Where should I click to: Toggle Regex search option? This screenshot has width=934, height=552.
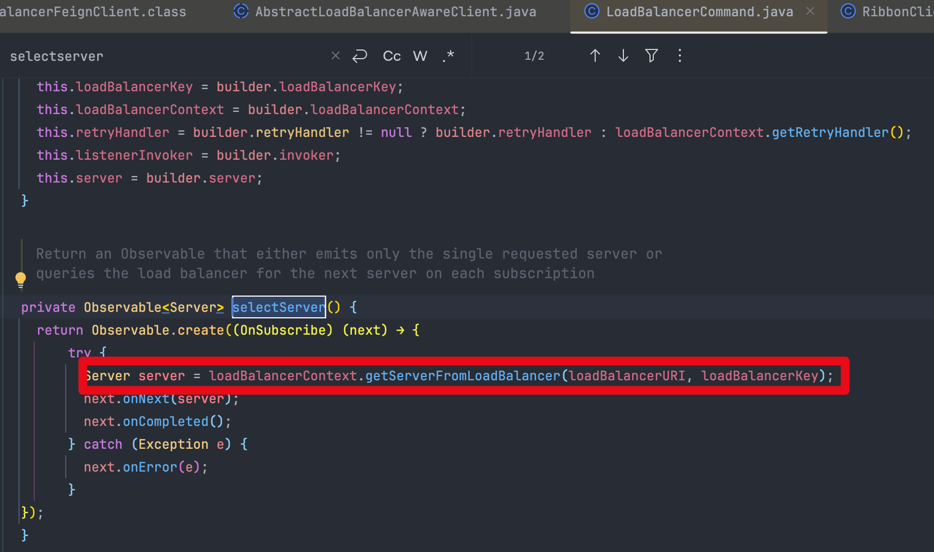[x=448, y=56]
